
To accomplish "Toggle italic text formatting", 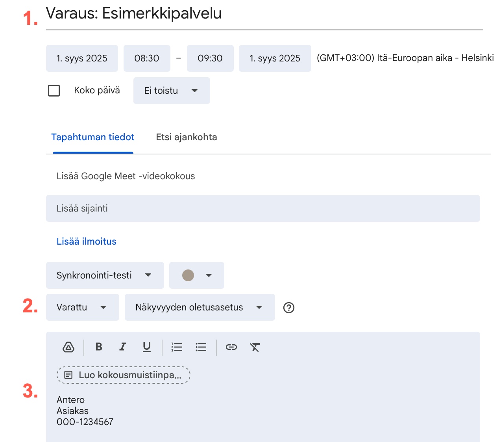I will click(123, 347).
